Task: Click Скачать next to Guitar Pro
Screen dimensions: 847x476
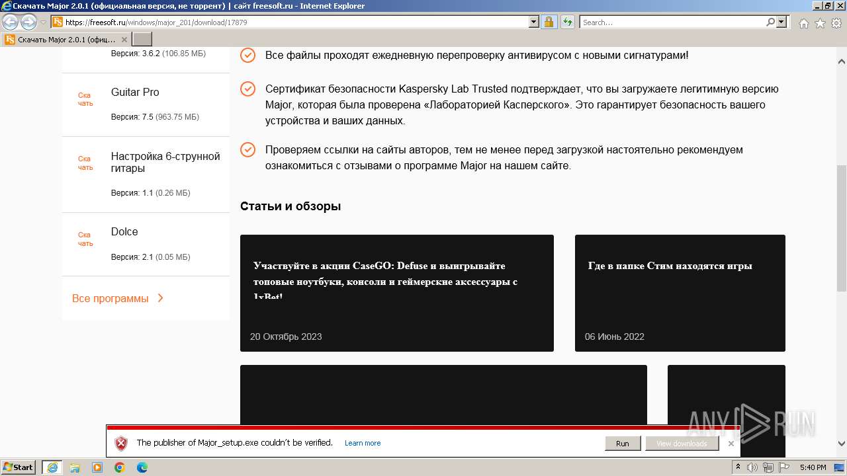Action: point(85,99)
